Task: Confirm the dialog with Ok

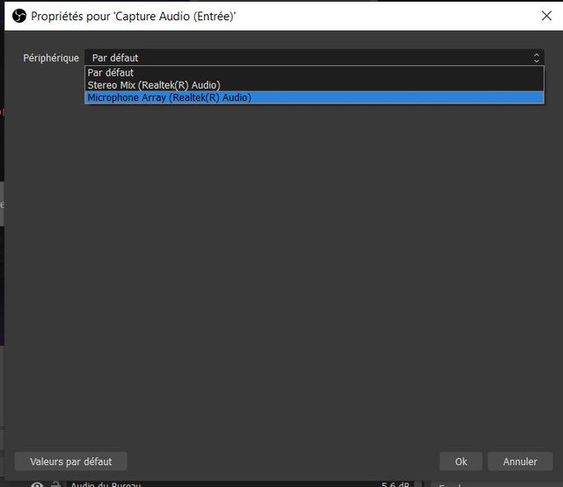Action: pyautogui.click(x=461, y=462)
